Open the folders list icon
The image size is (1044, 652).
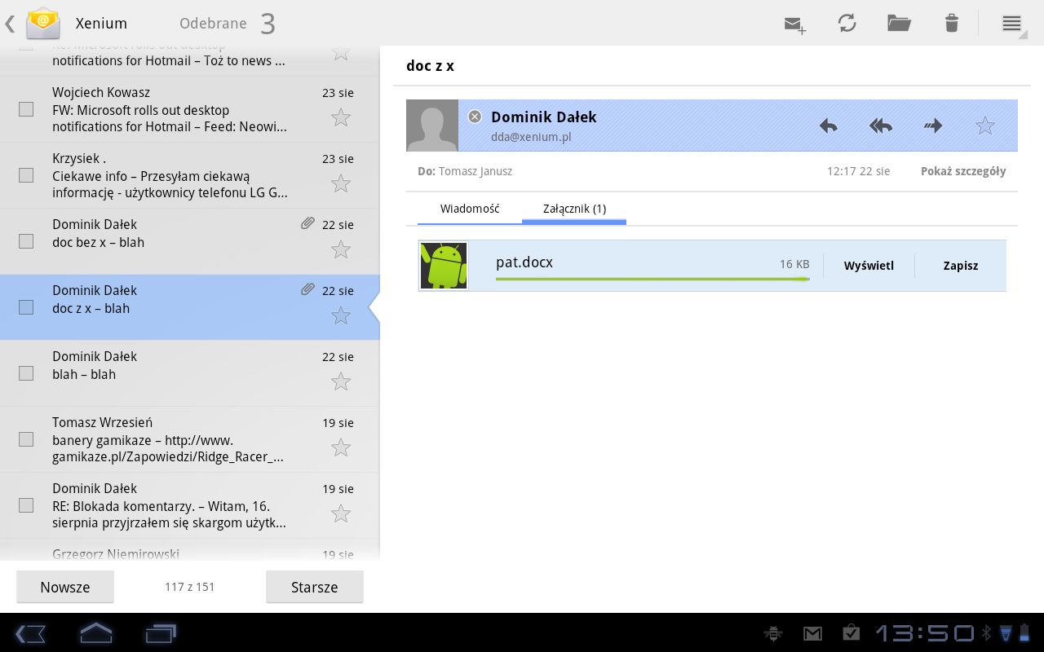click(x=899, y=24)
